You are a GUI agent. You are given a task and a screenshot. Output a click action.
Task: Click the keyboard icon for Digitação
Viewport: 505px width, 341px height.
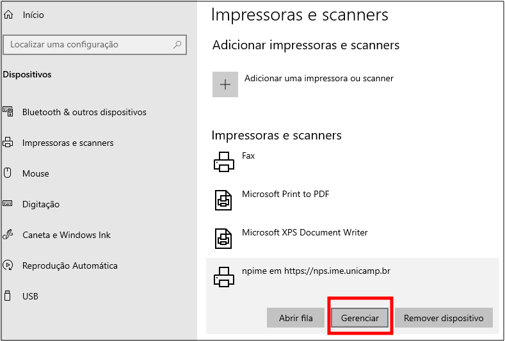[x=8, y=203]
